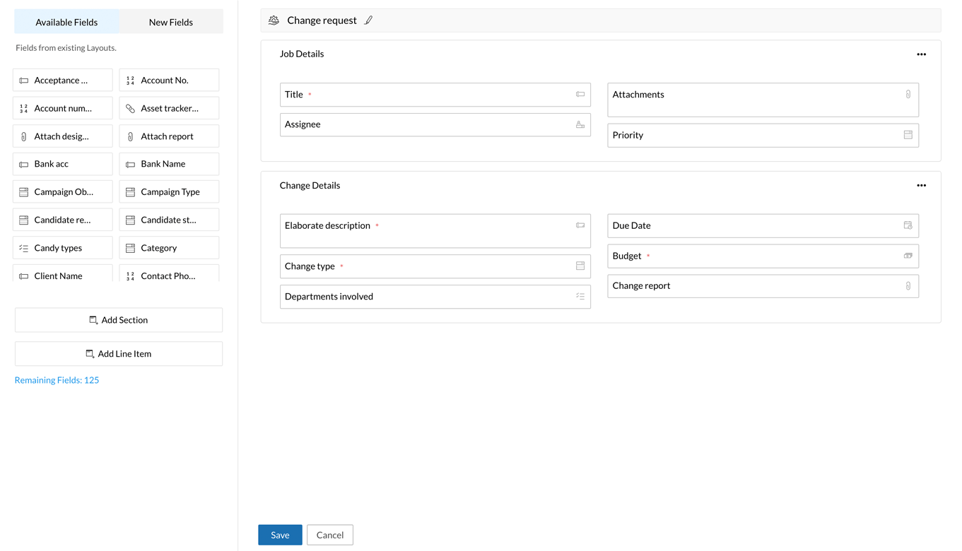This screenshot has width=962, height=551.
Task: Click the Attachments label
Action: [x=638, y=94]
